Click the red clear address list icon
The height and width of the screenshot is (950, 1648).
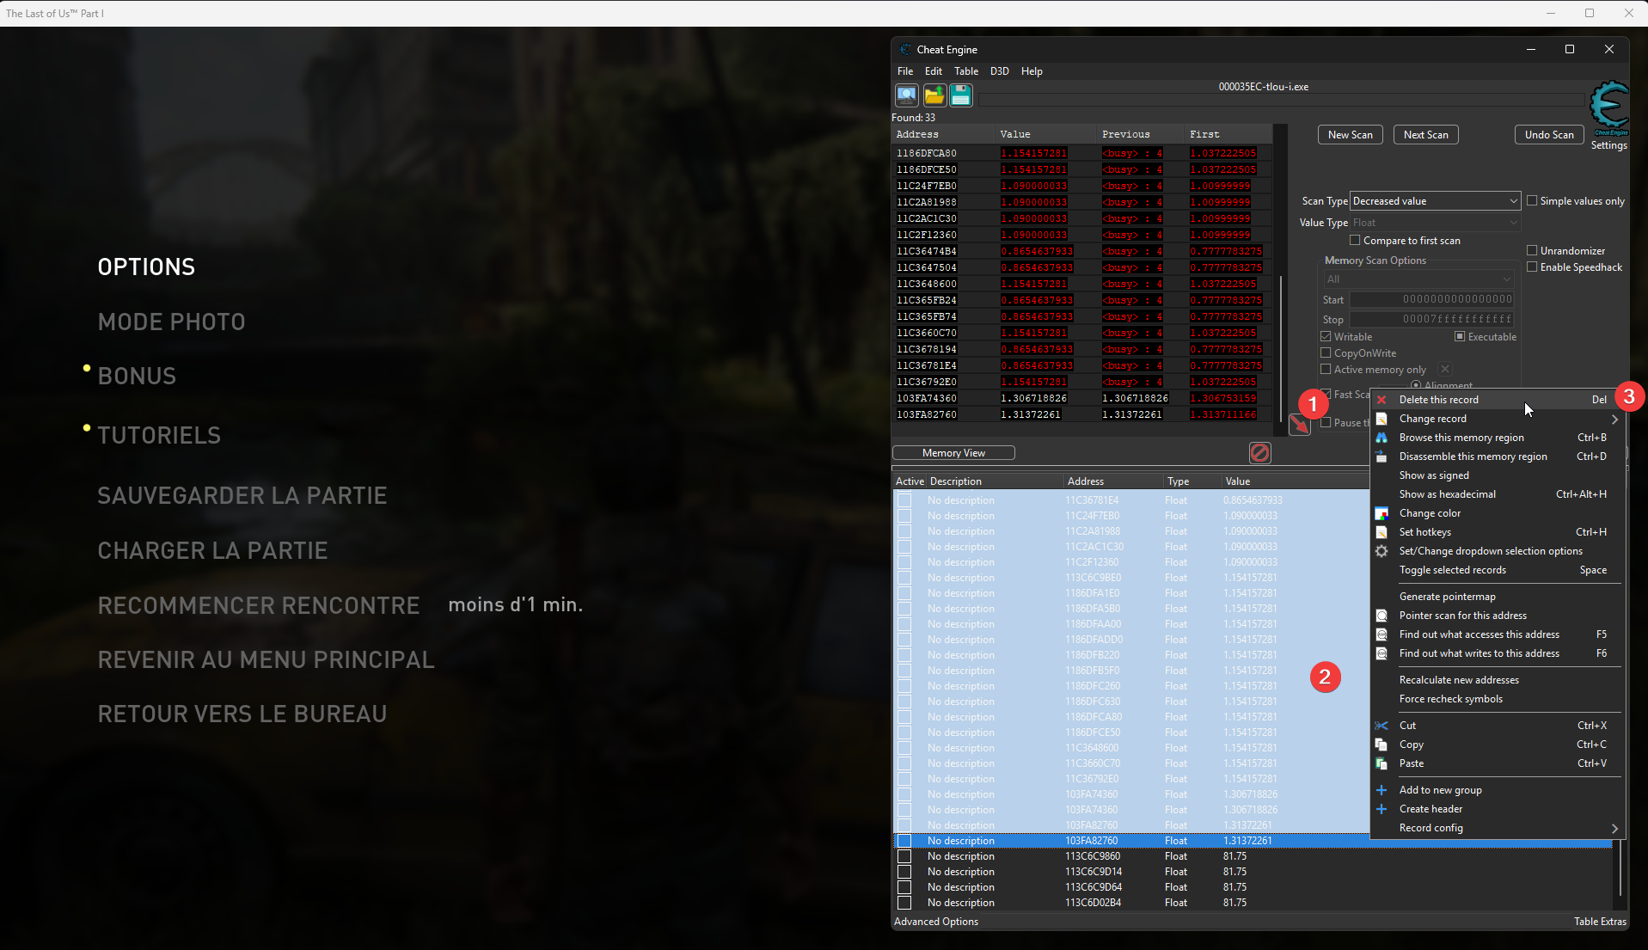coord(1259,453)
